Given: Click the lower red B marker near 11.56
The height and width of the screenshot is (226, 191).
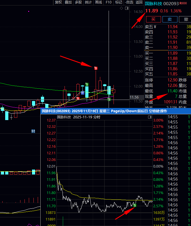Looking at the screenshot, I should [x=78, y=98].
